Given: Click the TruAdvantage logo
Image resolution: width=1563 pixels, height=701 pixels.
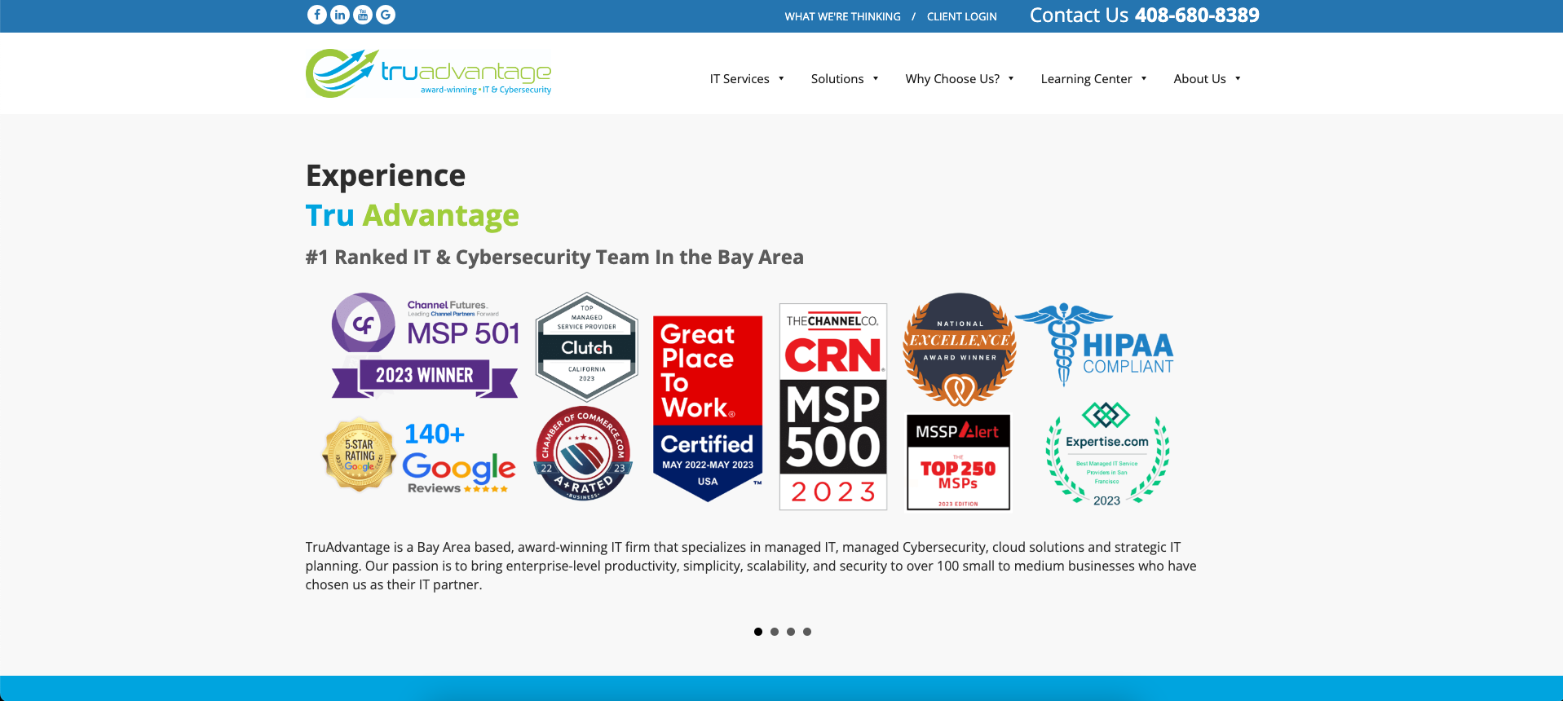Looking at the screenshot, I should coord(429,73).
